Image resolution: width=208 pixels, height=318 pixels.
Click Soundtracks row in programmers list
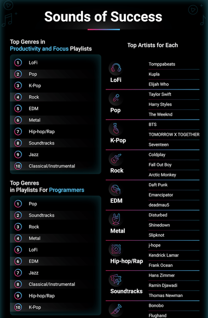click(55, 215)
